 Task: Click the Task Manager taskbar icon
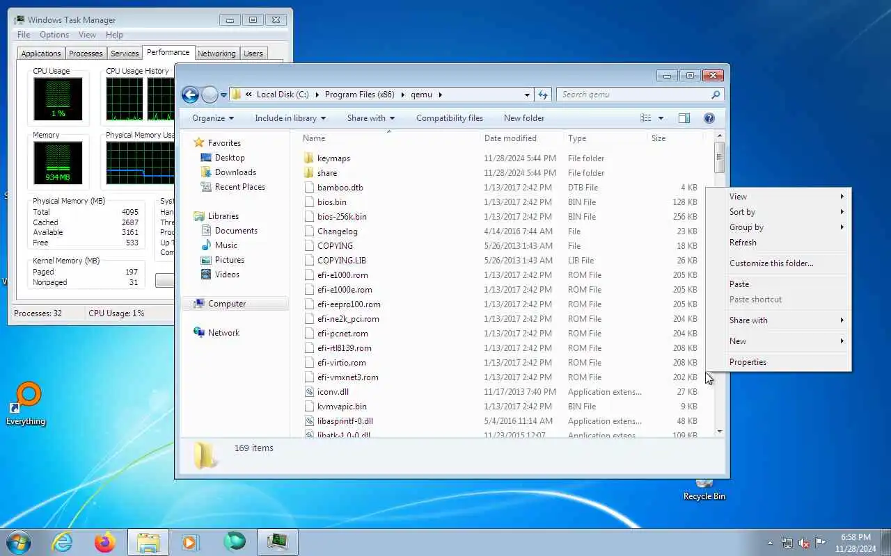(278, 541)
